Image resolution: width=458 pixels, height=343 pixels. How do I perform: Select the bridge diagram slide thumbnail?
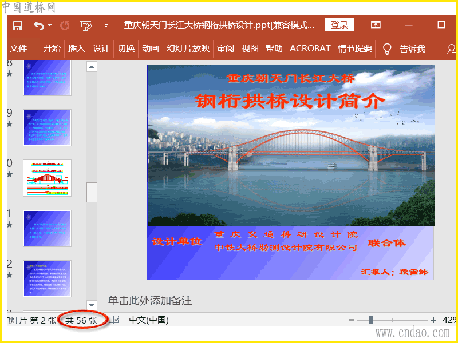(x=48, y=178)
